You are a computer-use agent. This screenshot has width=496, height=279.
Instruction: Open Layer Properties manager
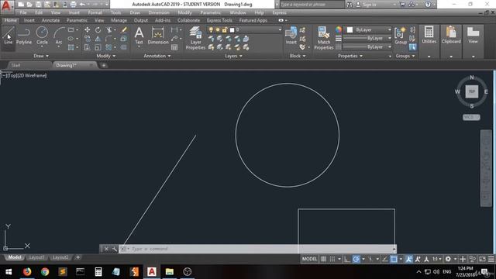pos(195,38)
